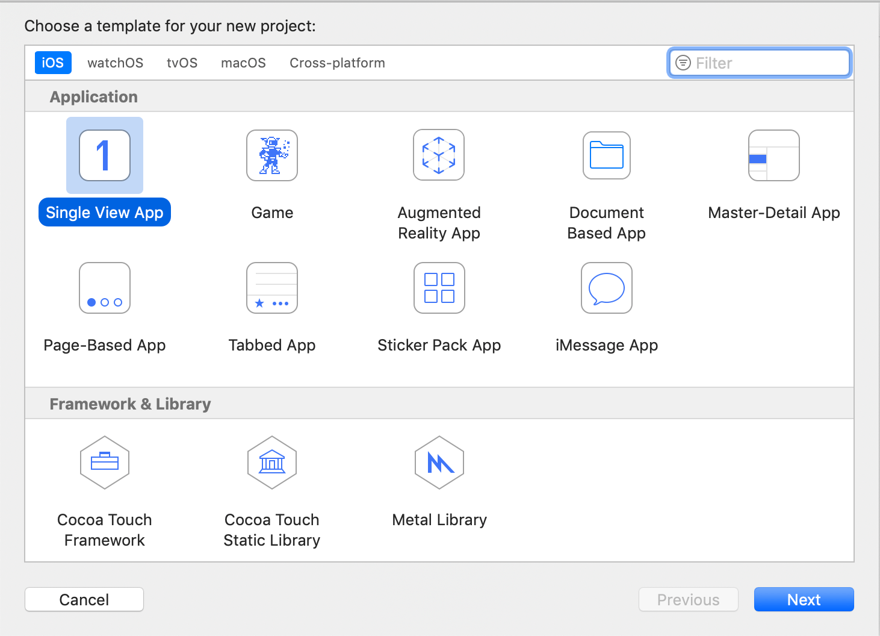The width and height of the screenshot is (880, 636).
Task: Select the Cocoa Touch Framework icon
Action: [104, 463]
